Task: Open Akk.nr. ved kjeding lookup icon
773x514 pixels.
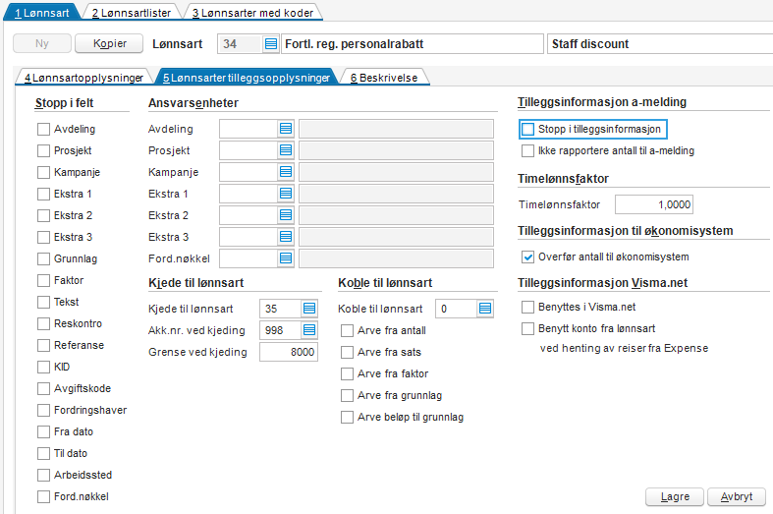Action: click(309, 330)
